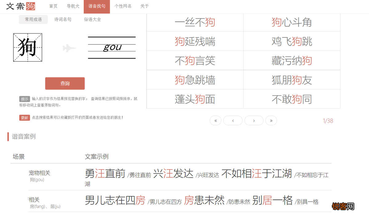
Task: Click the 狗(gou) scene subtitle
Action: pyautogui.click(x=37, y=180)
